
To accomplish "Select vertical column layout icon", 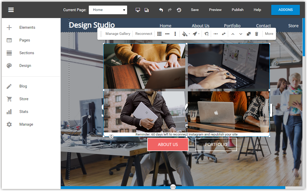I will (x=175, y=34).
